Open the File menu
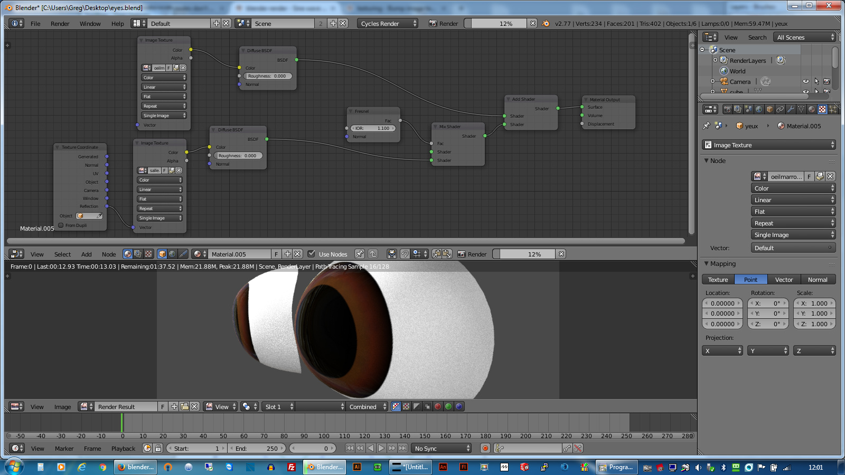 click(x=35, y=23)
